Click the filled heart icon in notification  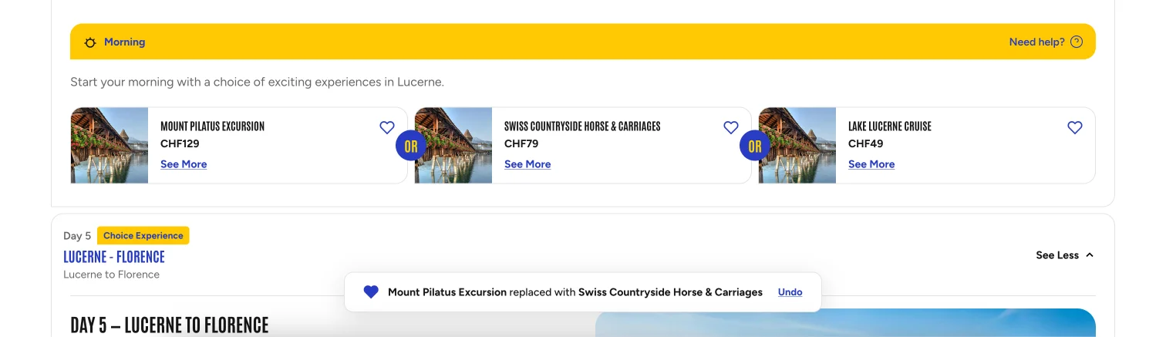(x=371, y=292)
